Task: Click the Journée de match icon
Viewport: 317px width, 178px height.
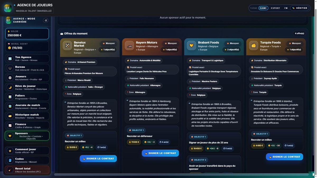Action: (x=10, y=106)
